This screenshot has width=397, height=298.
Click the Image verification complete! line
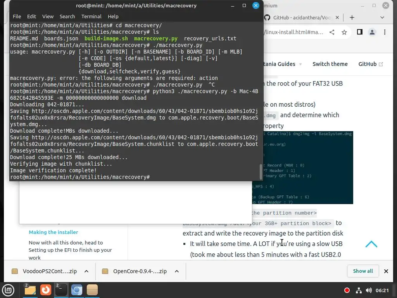[53, 170]
